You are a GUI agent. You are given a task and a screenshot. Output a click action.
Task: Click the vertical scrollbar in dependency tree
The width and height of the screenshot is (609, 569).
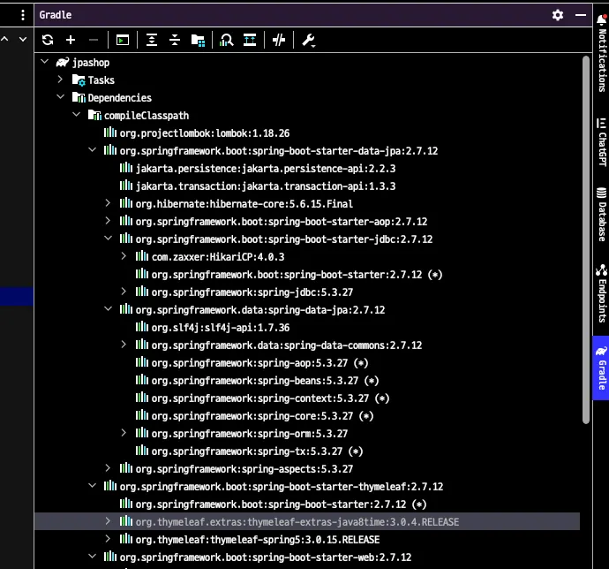tap(585, 239)
